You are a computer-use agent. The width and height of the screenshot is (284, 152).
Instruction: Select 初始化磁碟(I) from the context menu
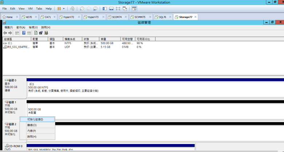[35, 119]
